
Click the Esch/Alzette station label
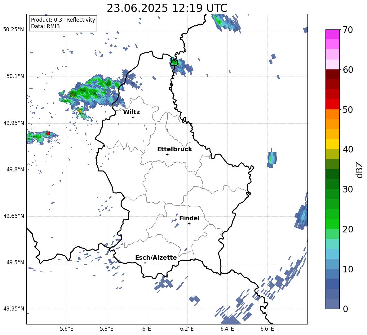156,258
